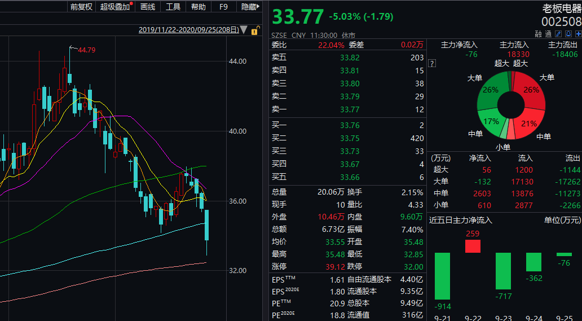582x321 pixels.
Task: Click the 通 connect marker
Action: tap(548, 34)
